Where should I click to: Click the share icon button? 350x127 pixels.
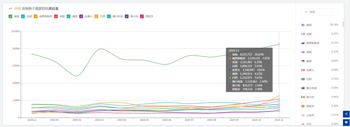[346, 114]
